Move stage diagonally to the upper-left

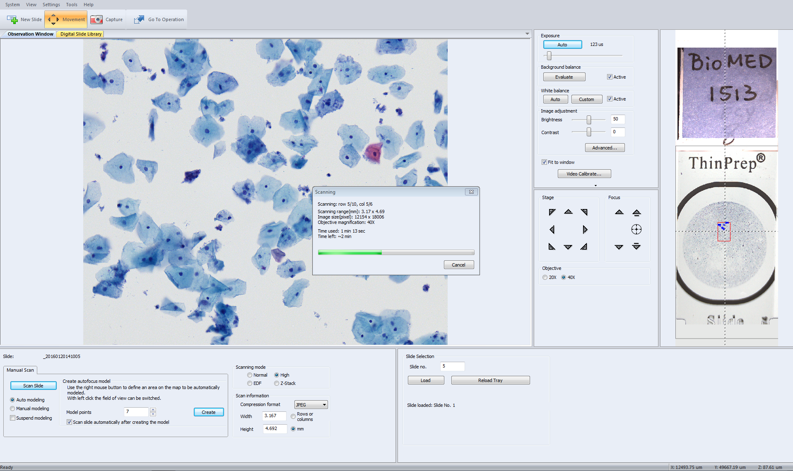tap(552, 212)
